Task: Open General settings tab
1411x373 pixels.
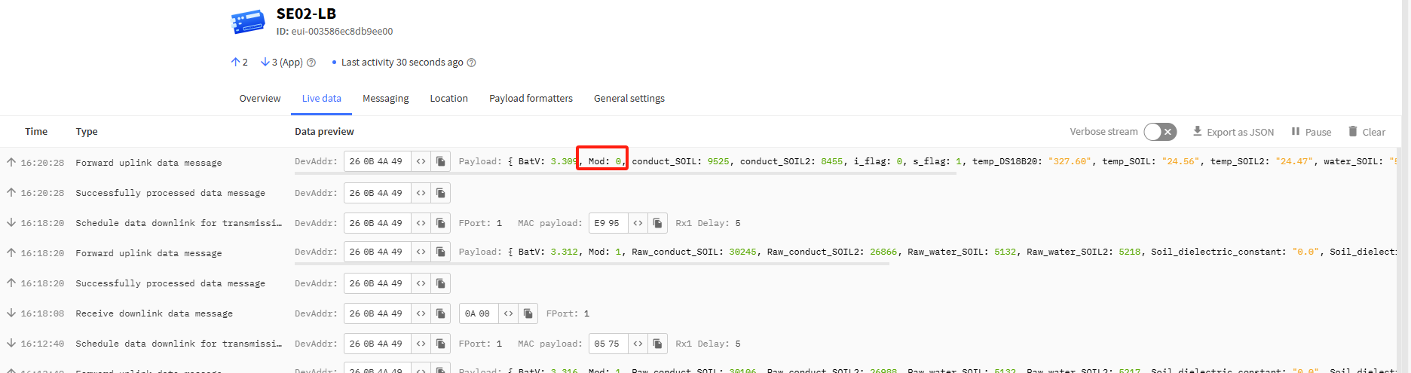Action: [x=629, y=99]
